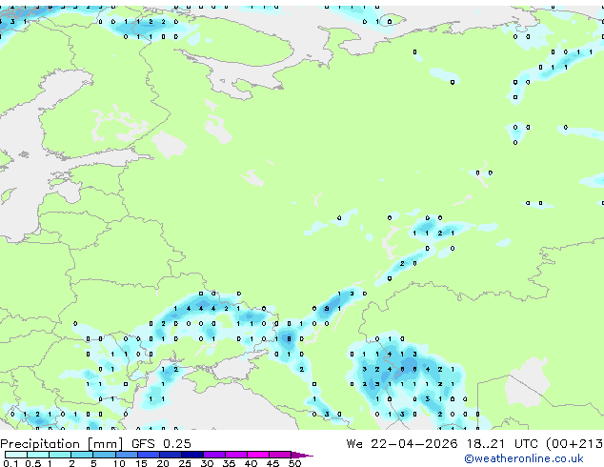
Task: Click the '50' legend scale label
Action: [x=294, y=463]
